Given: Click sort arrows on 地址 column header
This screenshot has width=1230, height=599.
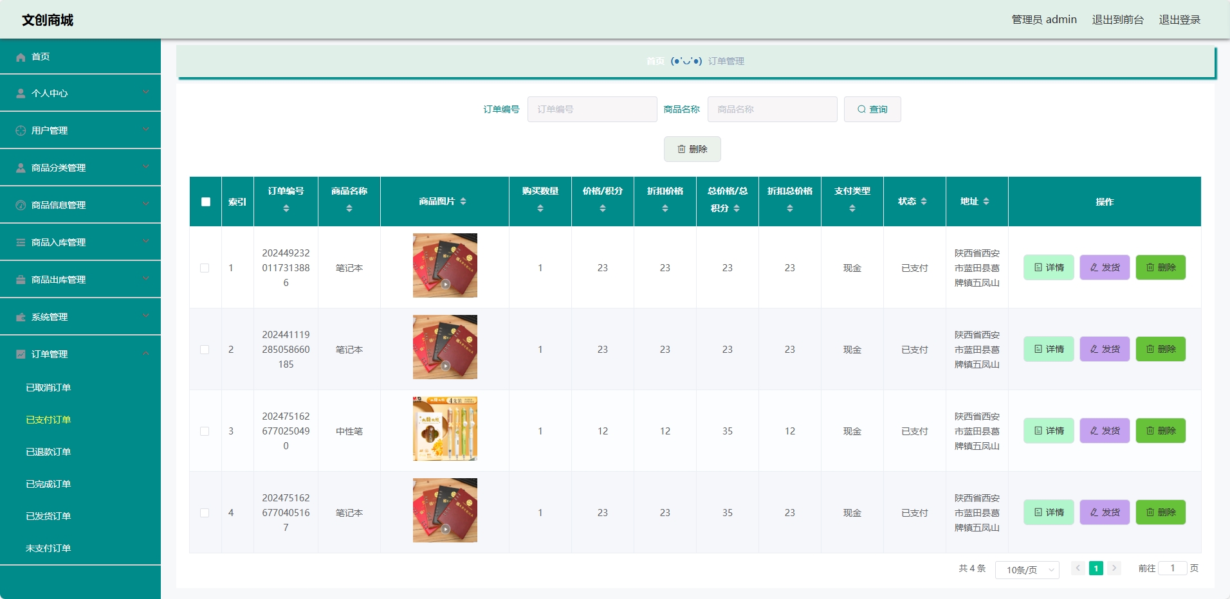Looking at the screenshot, I should coord(986,202).
